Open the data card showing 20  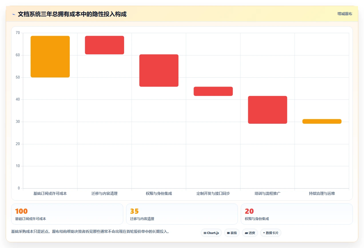pos(297,214)
